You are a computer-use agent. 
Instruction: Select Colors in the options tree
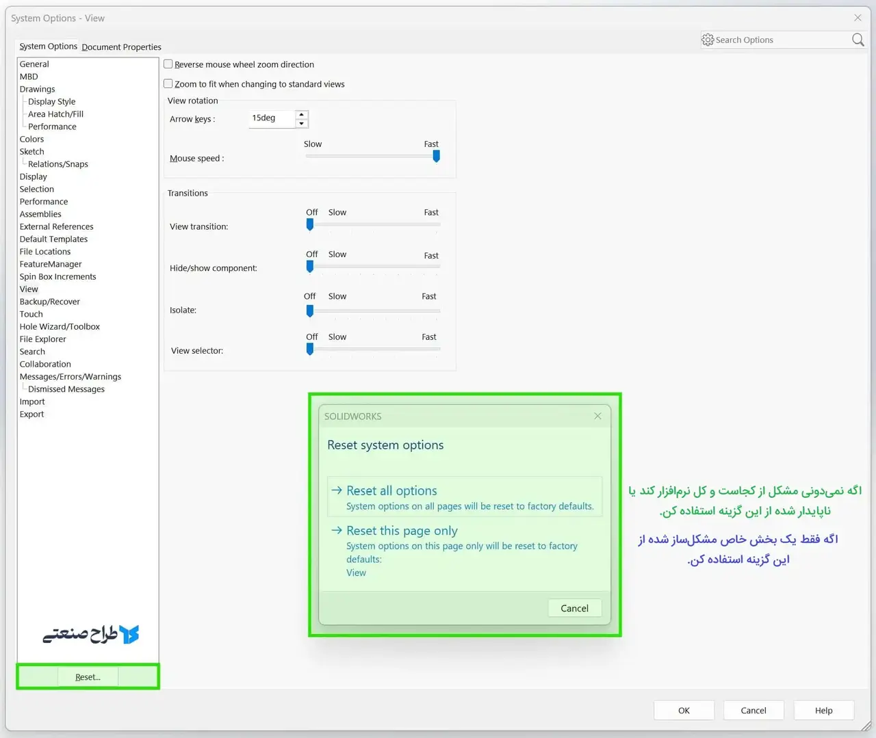pos(31,139)
